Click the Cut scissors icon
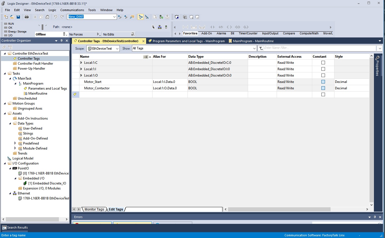385x238 pixels. (35, 17)
